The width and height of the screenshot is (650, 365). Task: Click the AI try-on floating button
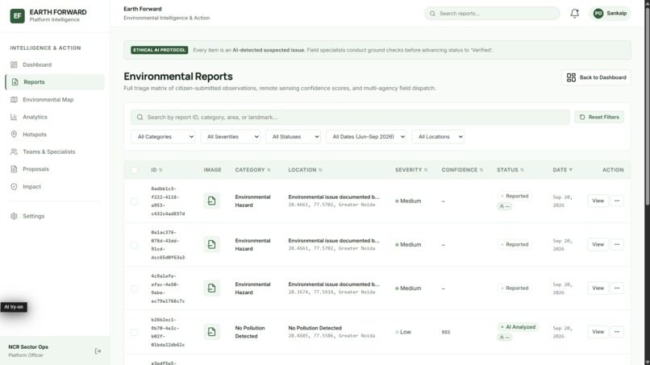(x=14, y=307)
